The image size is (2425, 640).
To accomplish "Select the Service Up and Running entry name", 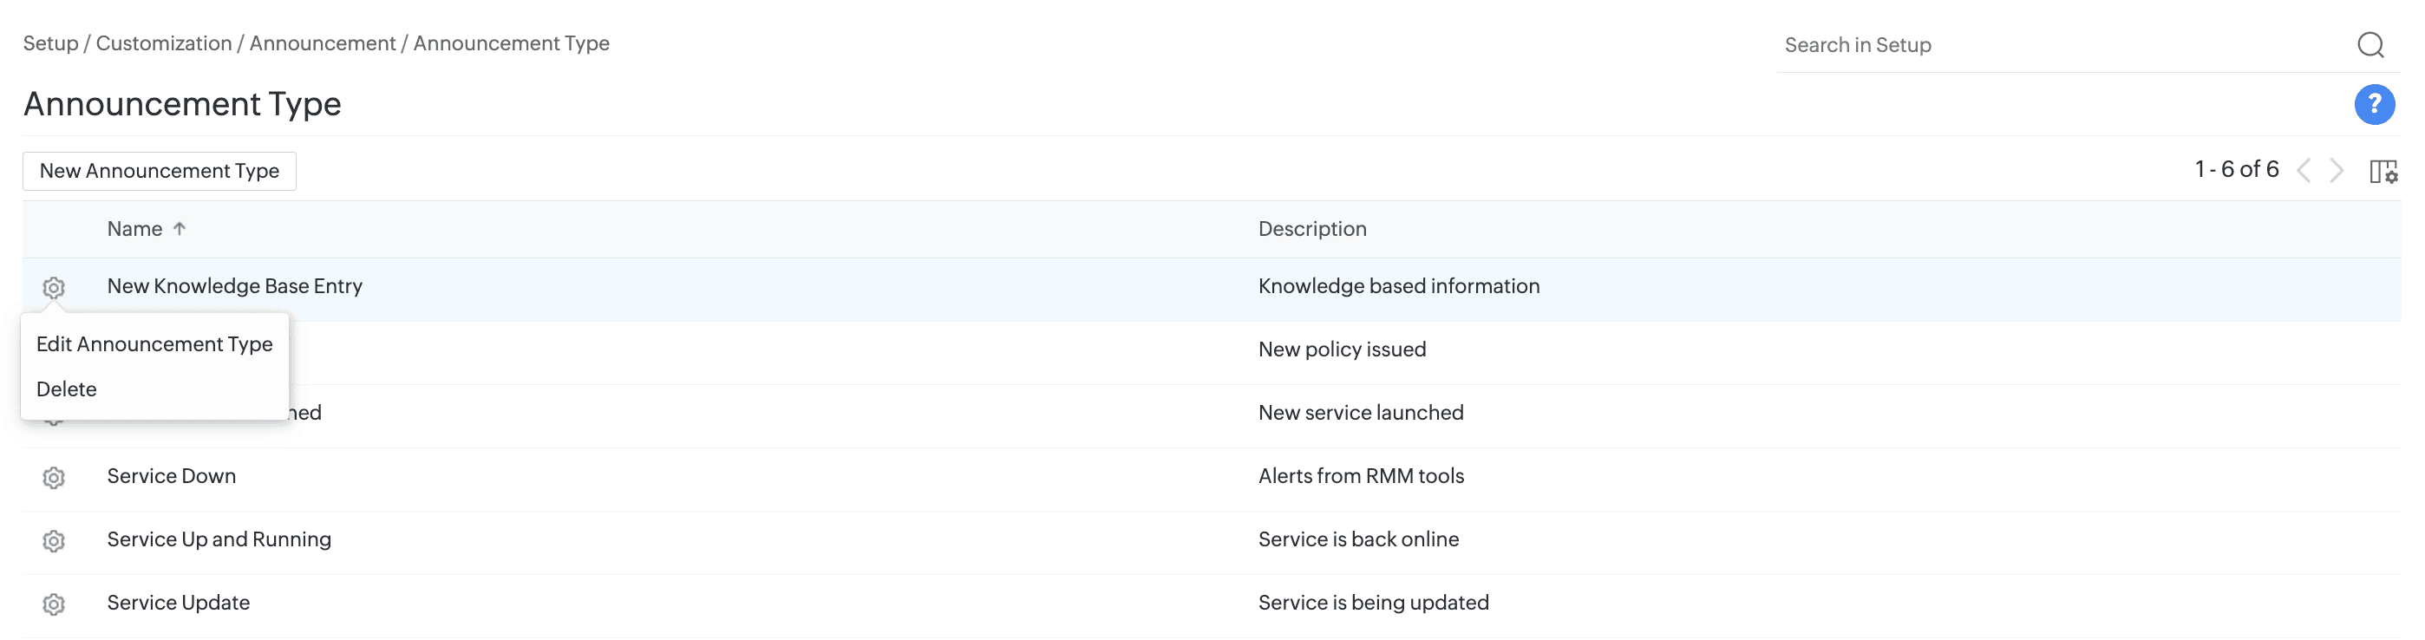I will [219, 539].
